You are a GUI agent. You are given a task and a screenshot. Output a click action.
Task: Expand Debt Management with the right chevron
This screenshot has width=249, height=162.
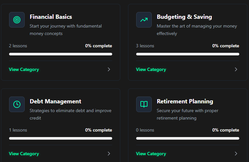click(x=109, y=154)
